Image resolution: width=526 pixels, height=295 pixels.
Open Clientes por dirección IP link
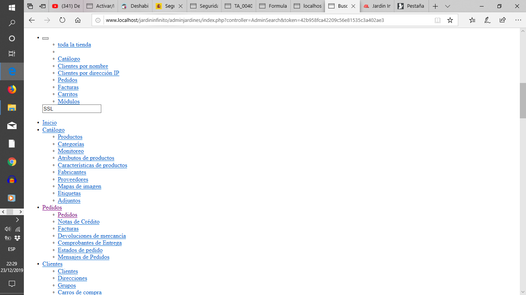click(x=89, y=73)
